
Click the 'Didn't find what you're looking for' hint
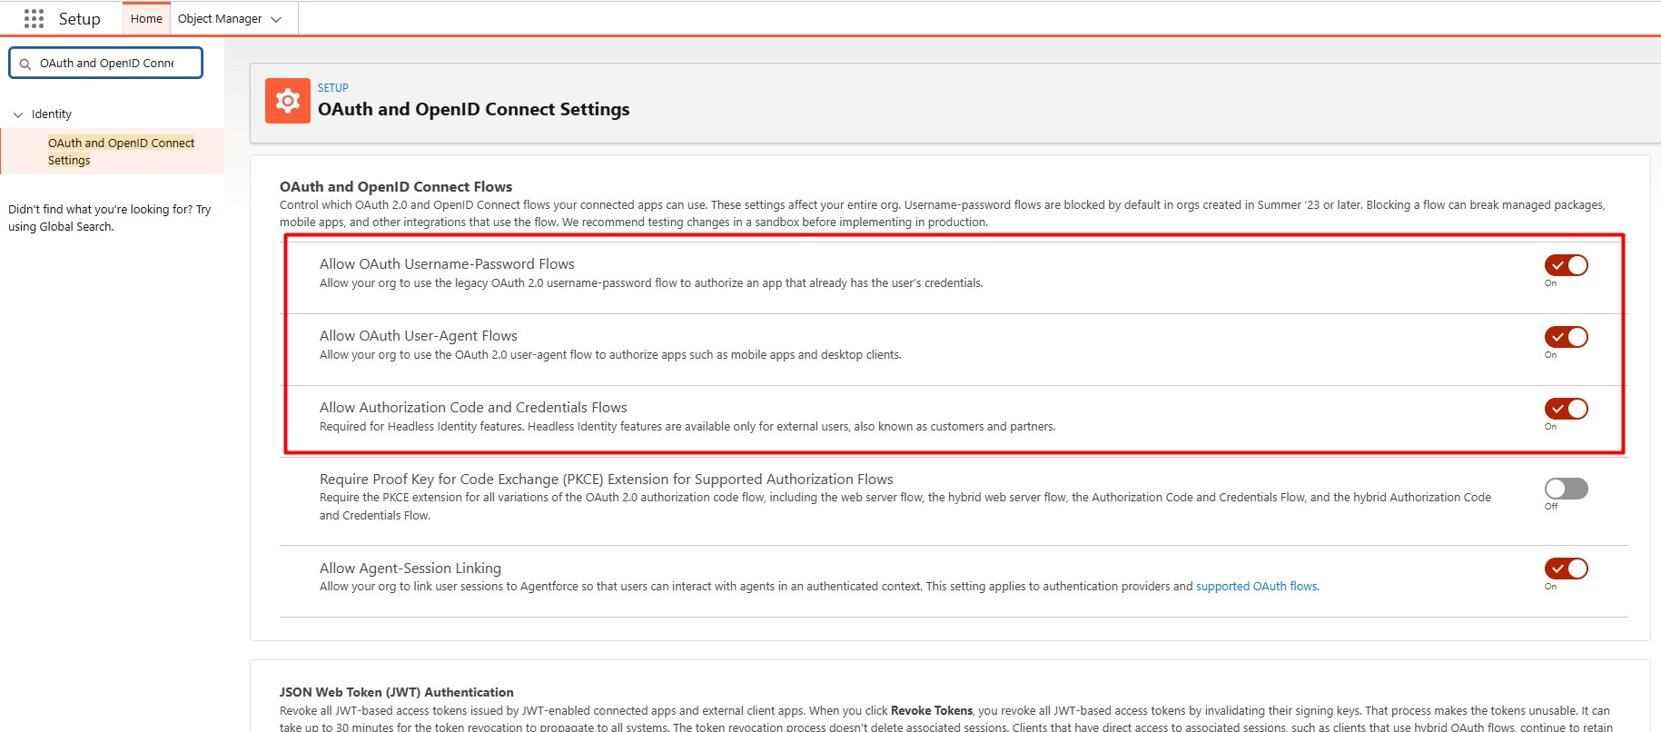tap(110, 218)
